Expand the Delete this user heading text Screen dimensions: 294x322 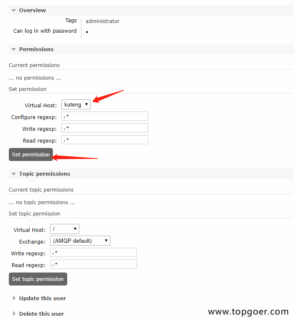coord(41,314)
